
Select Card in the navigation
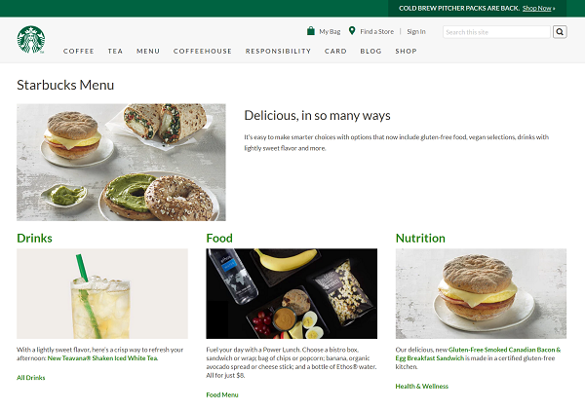click(x=335, y=51)
